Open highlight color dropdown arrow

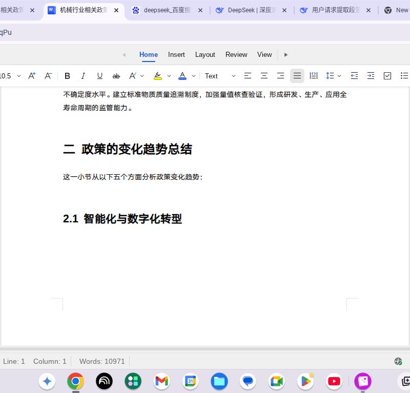coord(169,76)
